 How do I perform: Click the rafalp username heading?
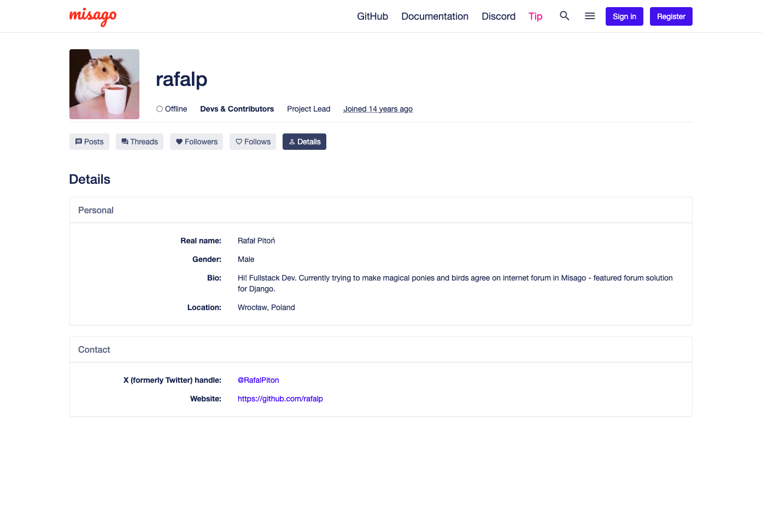[x=181, y=79]
